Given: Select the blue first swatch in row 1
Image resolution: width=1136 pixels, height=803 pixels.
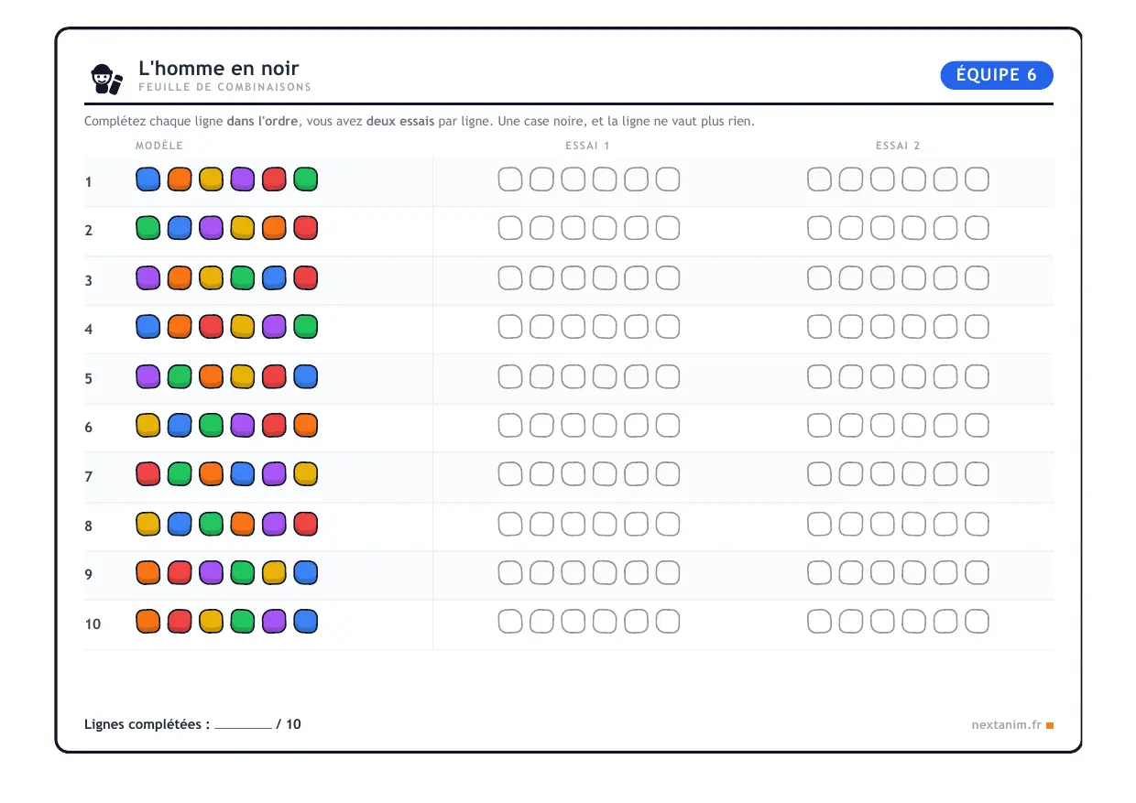Looking at the screenshot, I should 148,179.
